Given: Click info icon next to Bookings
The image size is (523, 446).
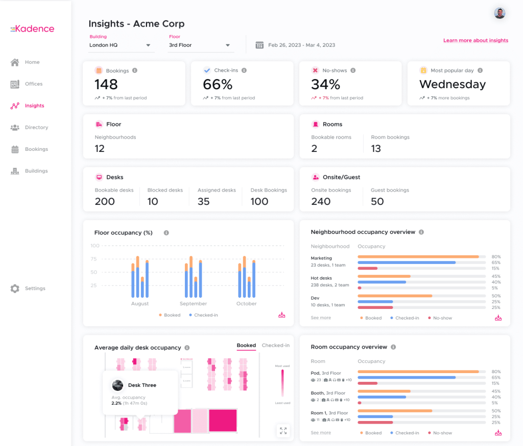Looking at the screenshot, I should [x=135, y=71].
